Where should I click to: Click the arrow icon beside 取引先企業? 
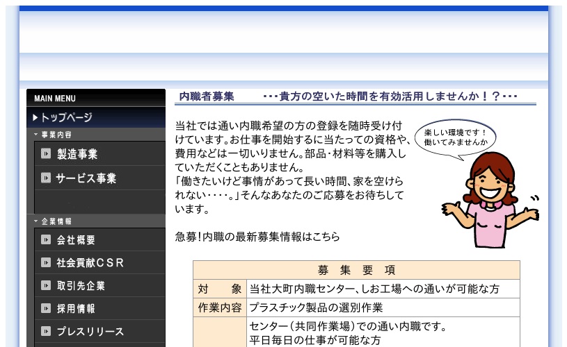coord(46,285)
